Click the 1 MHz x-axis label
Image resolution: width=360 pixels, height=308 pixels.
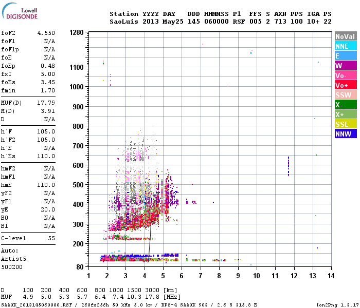(88, 276)
